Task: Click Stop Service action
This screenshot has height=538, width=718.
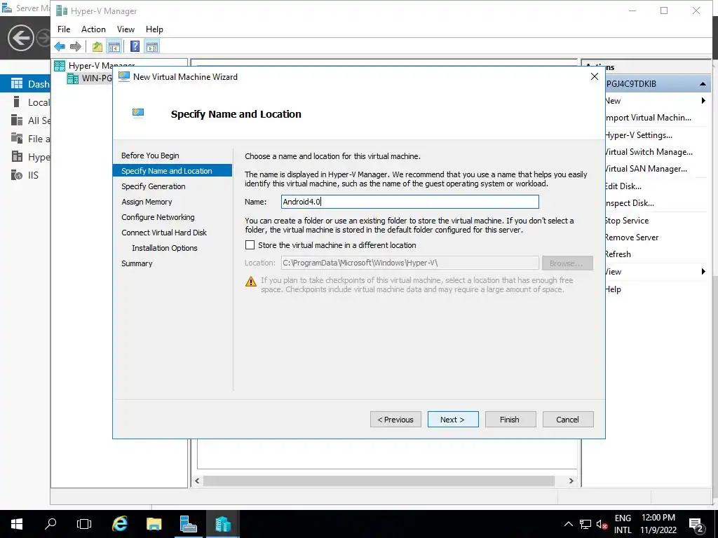Action: tap(626, 221)
